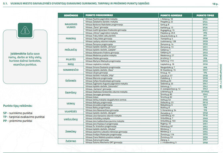The width and height of the screenshot is (223, 153).
Task: Click the point type 'PP6'
Action: click(205, 33)
